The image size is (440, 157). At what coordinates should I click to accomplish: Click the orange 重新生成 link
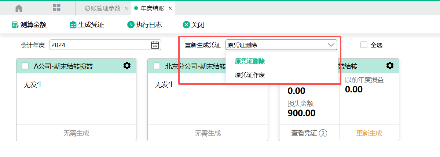coord(369,133)
